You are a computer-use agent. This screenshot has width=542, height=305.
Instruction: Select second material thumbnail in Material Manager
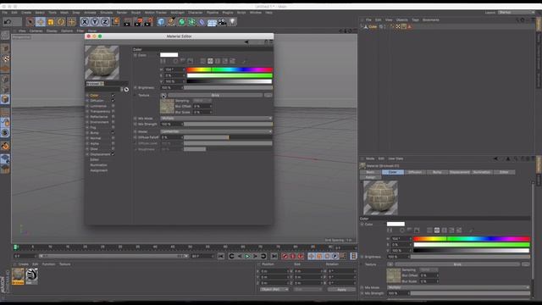31,277
